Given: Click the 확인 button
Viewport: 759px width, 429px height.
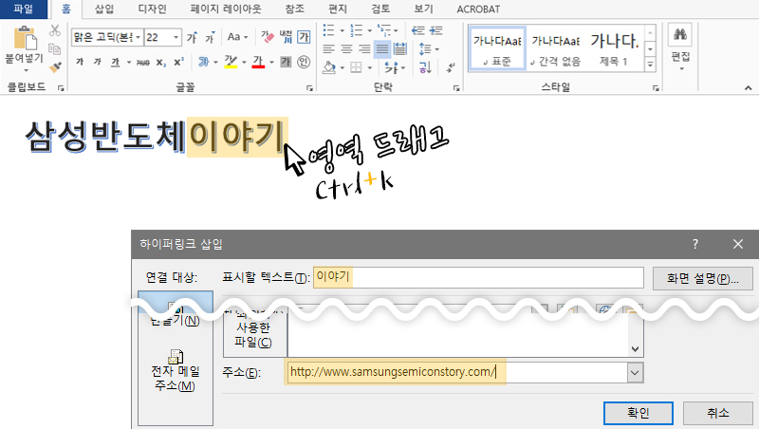Looking at the screenshot, I should click(638, 413).
